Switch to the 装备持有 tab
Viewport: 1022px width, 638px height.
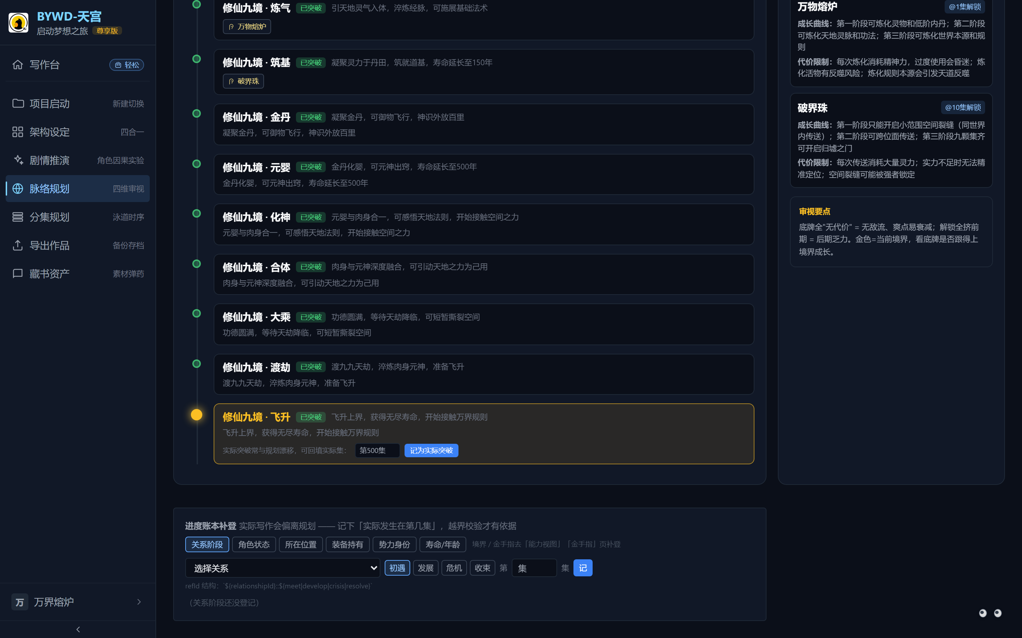[347, 544]
